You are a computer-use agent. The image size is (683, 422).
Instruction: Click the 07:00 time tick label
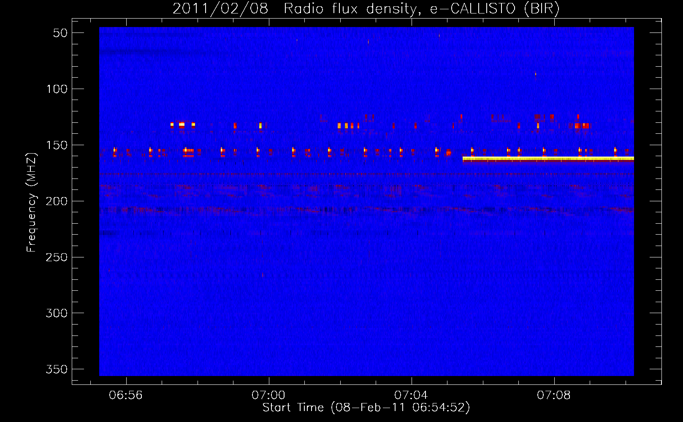tap(268, 395)
